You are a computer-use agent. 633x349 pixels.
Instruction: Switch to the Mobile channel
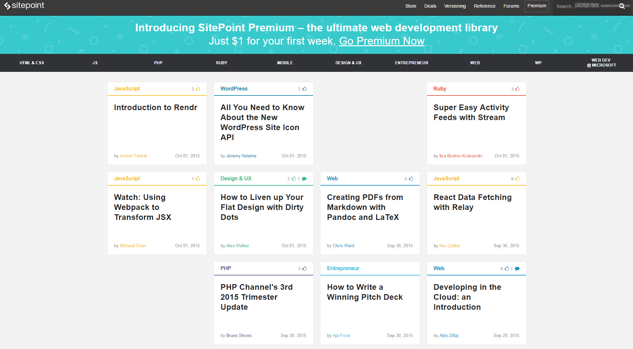click(x=285, y=63)
